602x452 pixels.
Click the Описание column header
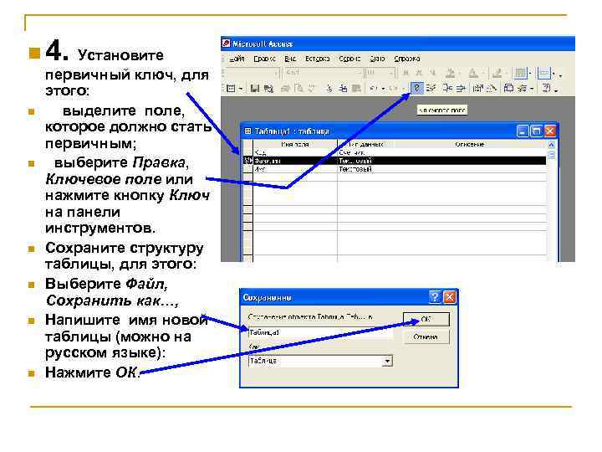coord(470,144)
